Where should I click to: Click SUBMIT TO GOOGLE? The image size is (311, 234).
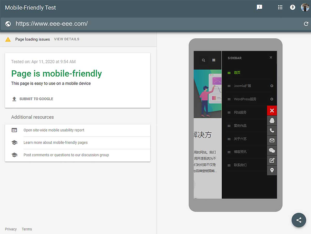[x=36, y=99]
